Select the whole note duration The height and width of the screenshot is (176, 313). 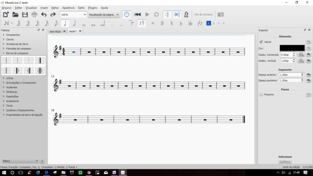(83, 24)
